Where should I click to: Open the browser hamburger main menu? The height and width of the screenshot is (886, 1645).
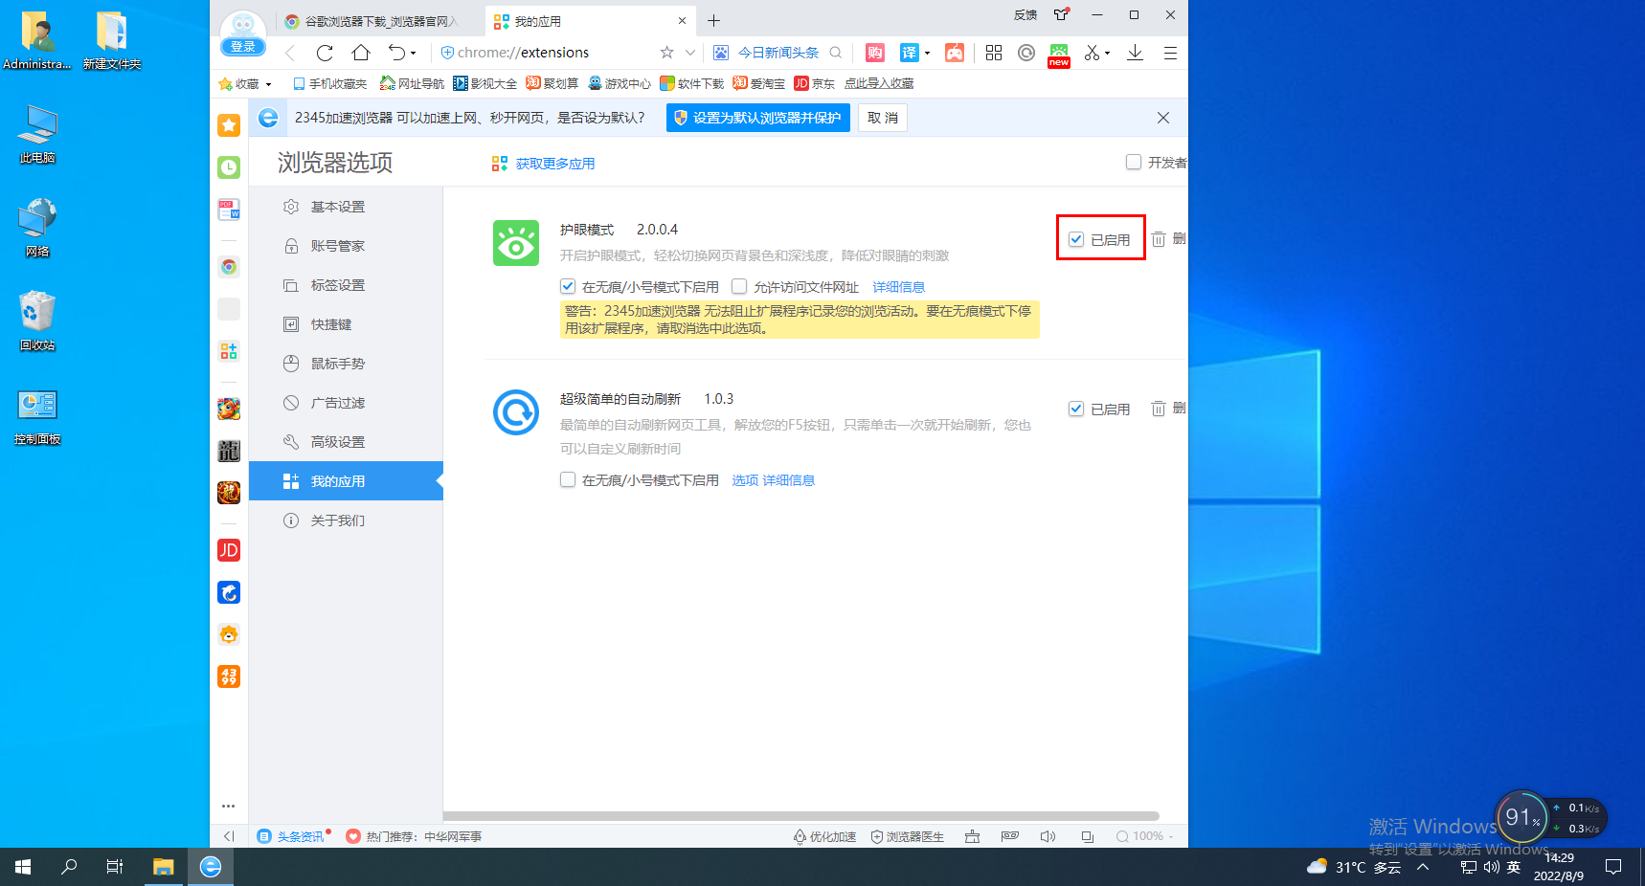1170,53
